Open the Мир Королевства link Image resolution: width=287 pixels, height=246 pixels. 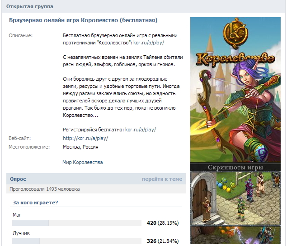pyautogui.click(x=83, y=162)
